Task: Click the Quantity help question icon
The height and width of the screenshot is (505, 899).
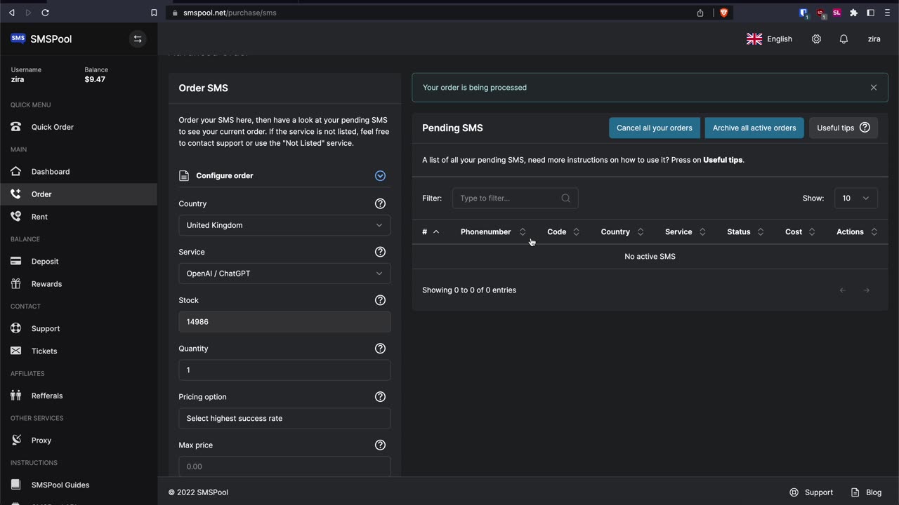Action: tap(380, 349)
